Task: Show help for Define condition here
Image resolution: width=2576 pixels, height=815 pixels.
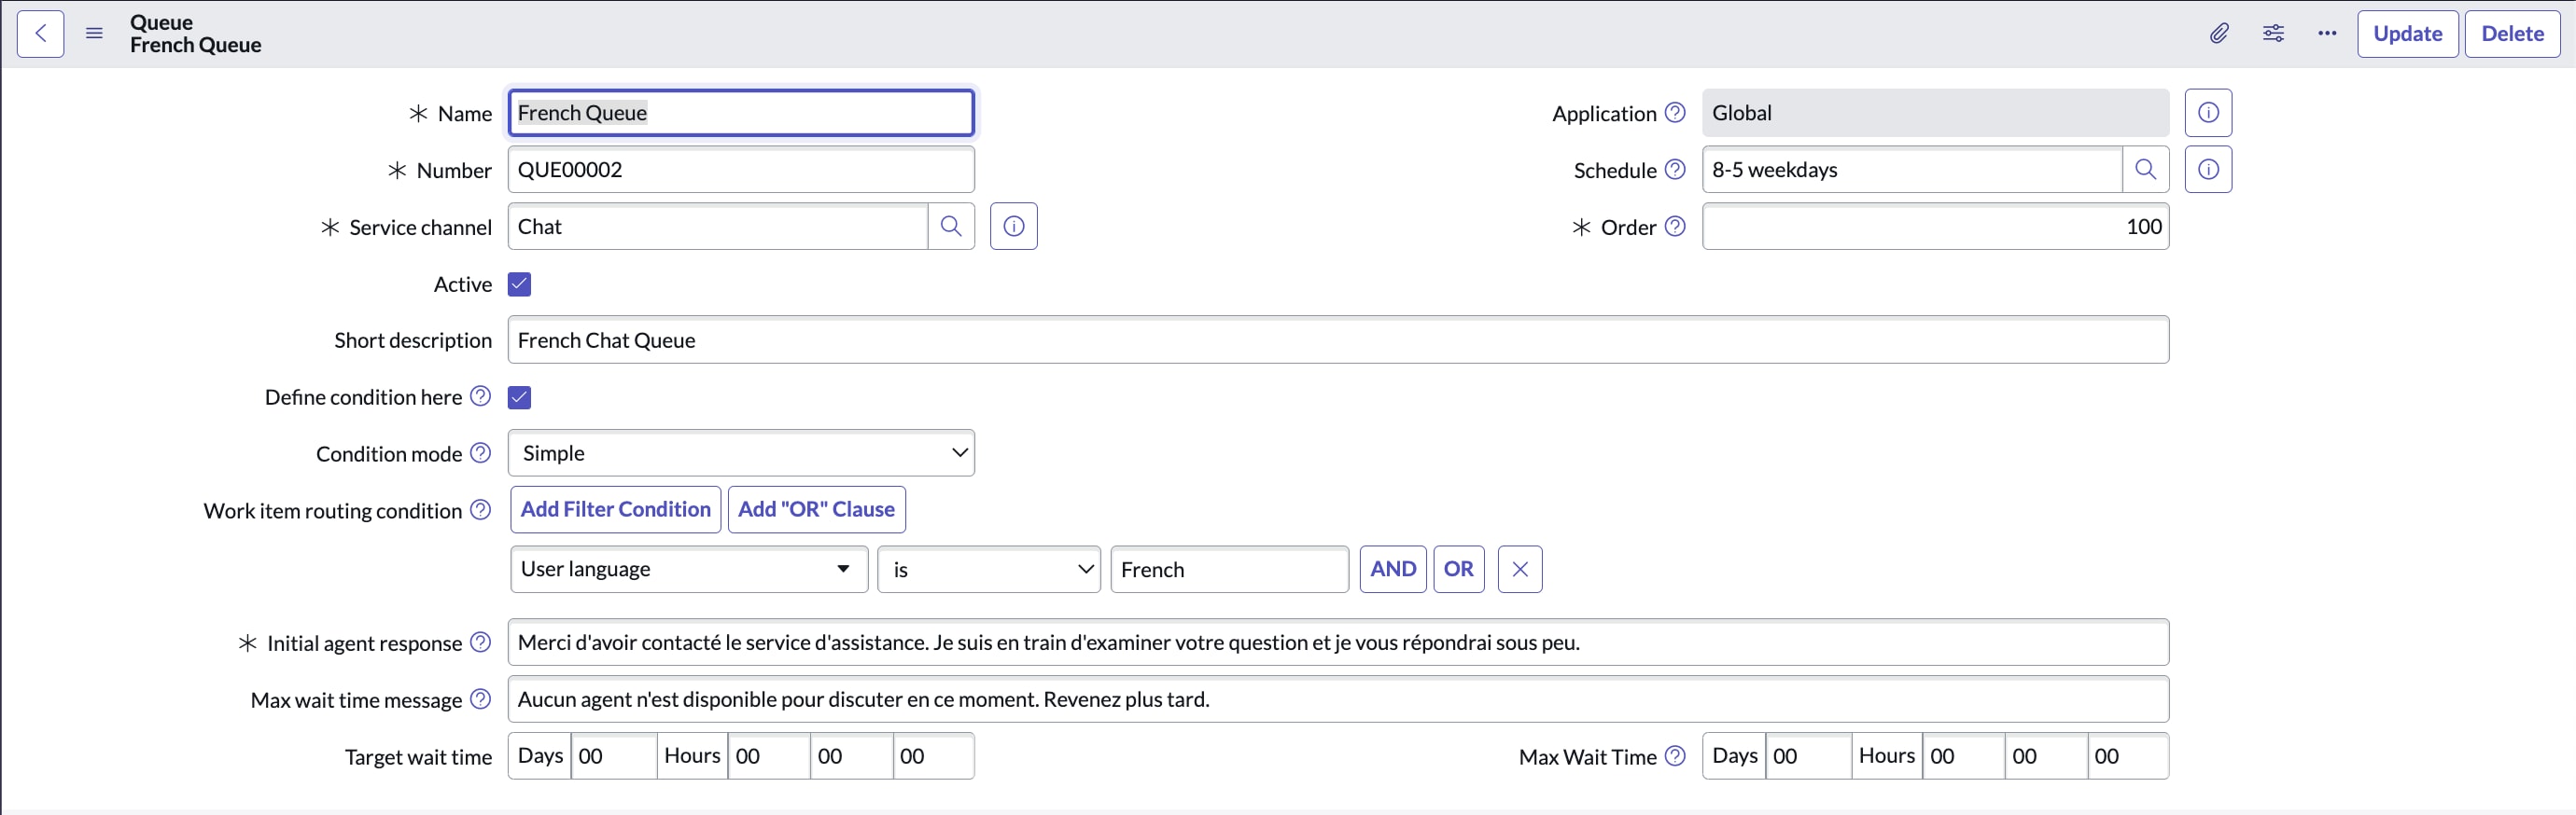Action: [480, 396]
